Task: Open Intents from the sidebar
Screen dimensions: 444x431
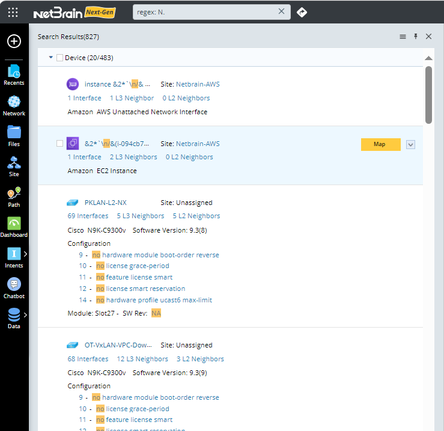Action: point(14,258)
